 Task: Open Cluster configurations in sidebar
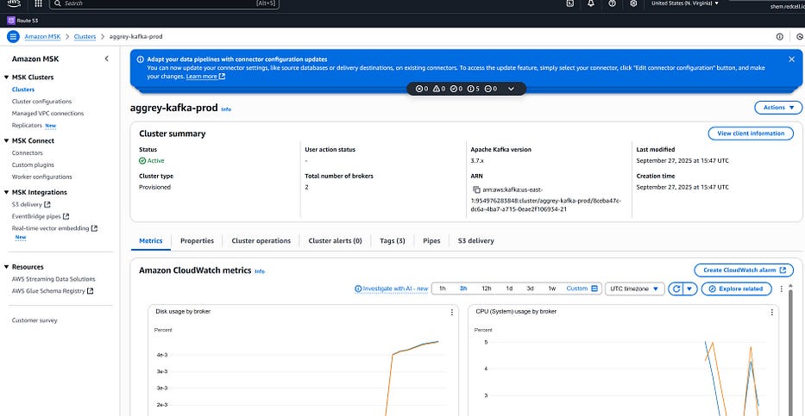(x=41, y=102)
